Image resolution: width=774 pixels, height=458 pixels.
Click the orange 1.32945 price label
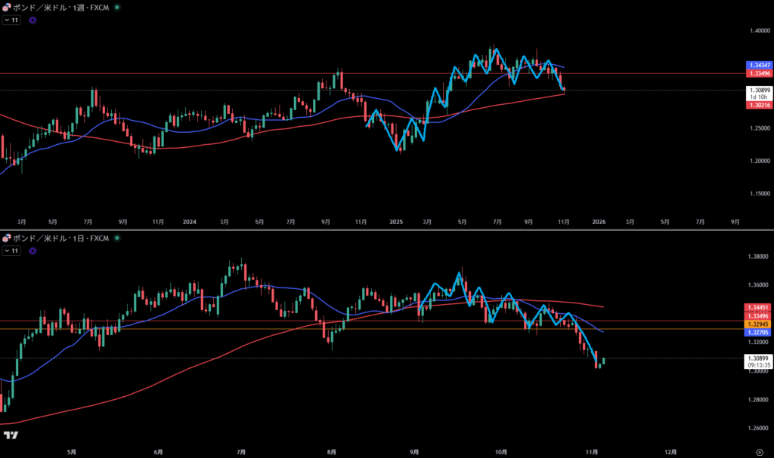[x=758, y=323]
